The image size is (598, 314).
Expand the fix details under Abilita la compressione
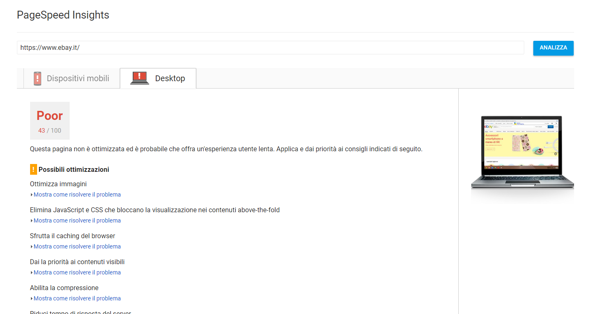[77, 298]
